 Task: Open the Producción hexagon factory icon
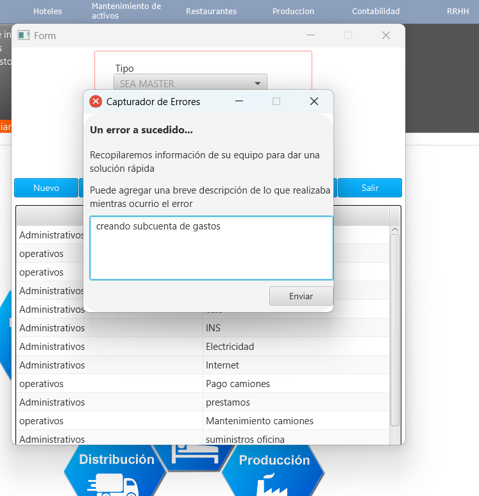pos(274,473)
